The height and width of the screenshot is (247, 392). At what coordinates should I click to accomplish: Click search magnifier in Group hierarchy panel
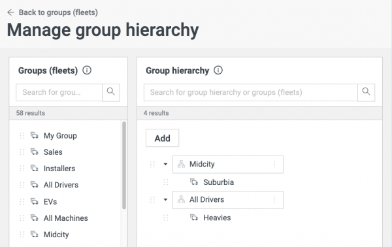click(367, 93)
